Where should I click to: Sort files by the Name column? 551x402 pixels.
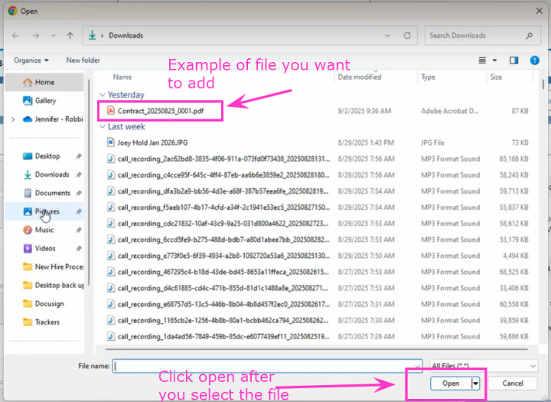pos(122,77)
